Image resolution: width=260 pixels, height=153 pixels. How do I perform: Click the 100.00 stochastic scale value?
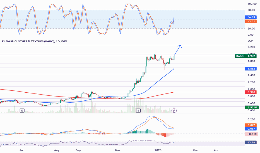[x=252, y=4]
